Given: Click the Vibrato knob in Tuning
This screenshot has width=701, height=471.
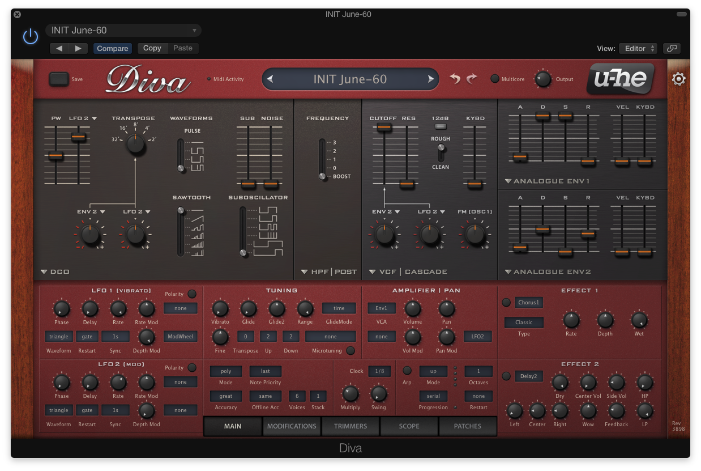Looking at the screenshot, I should (x=220, y=309).
